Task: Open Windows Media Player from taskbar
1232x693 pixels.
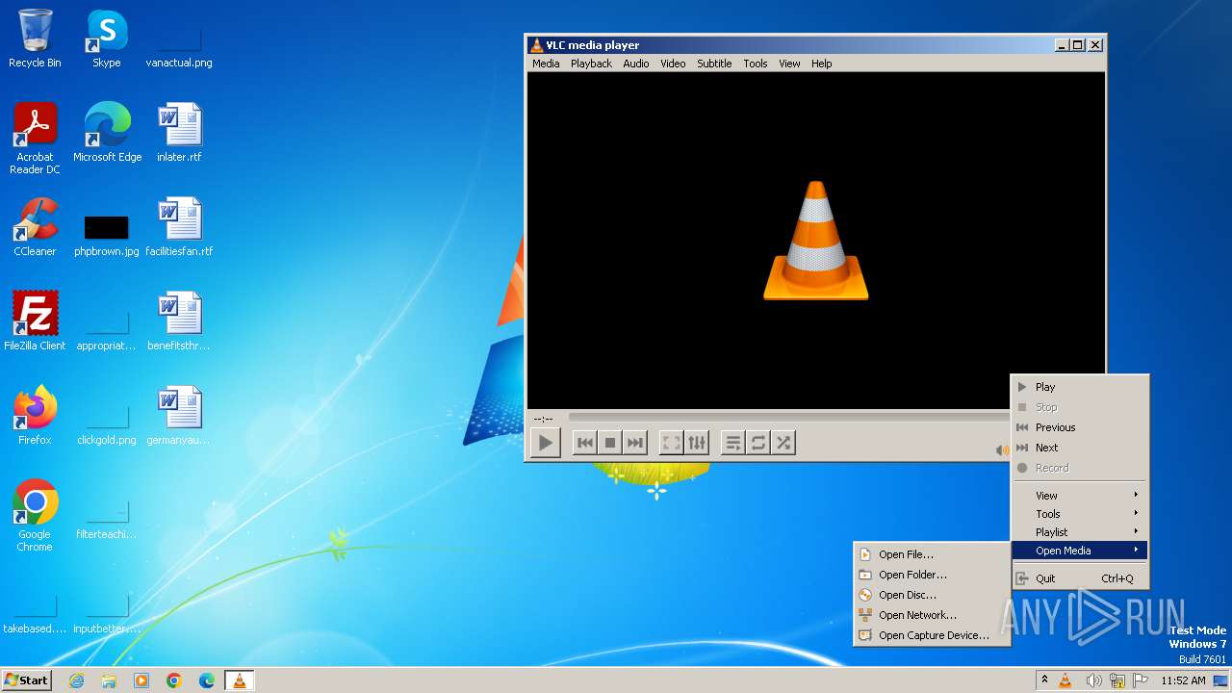Action: pos(141,680)
